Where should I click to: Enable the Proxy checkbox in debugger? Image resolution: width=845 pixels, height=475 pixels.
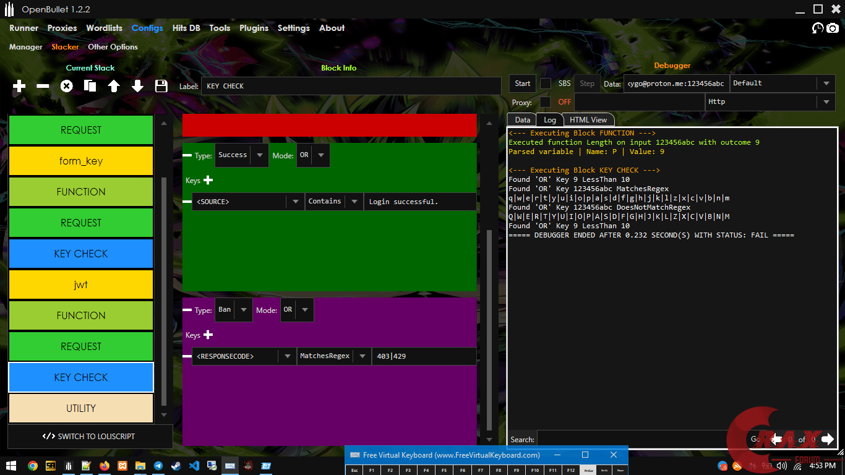pos(545,102)
